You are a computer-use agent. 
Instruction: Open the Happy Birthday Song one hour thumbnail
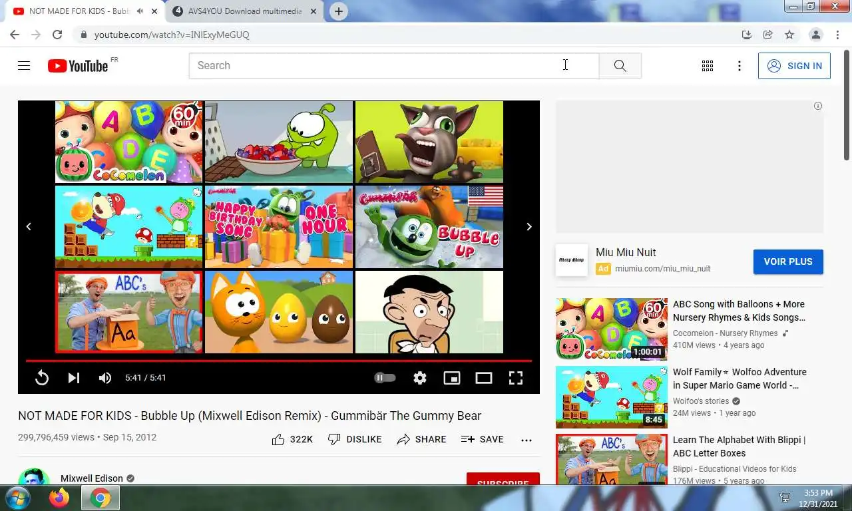pyautogui.click(x=279, y=227)
